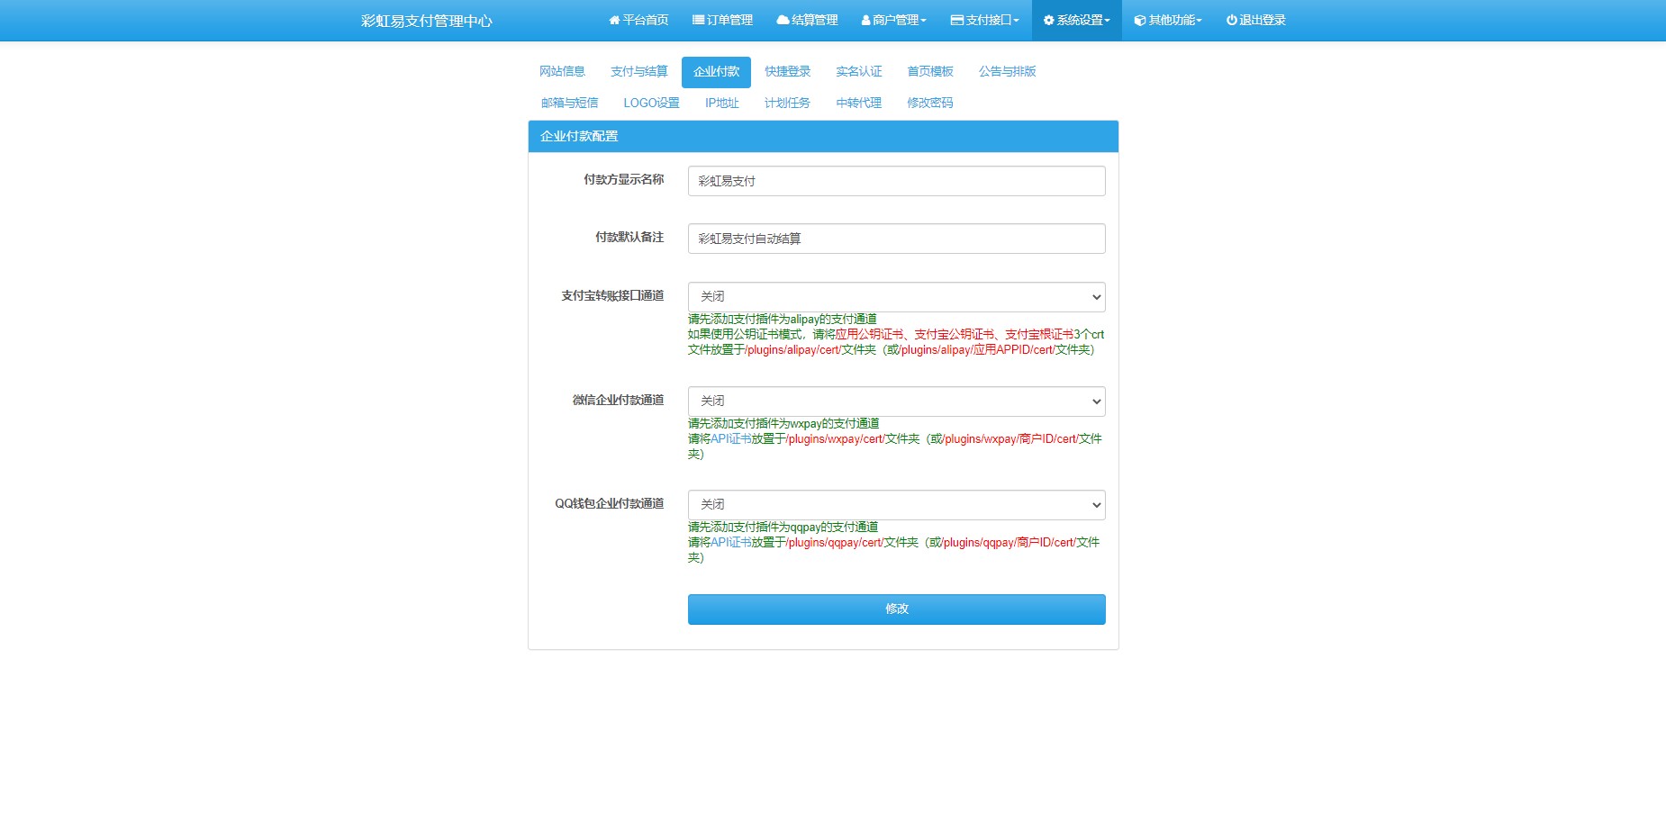Expand the 其他功能 dropdown caret
This screenshot has width=1666, height=821.
[1199, 21]
